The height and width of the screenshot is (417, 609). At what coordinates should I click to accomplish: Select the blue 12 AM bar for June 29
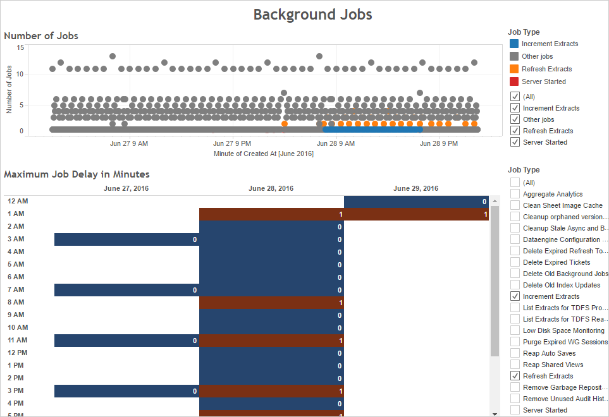[x=415, y=202]
